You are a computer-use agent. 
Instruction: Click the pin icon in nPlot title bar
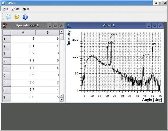click(x=155, y=3)
